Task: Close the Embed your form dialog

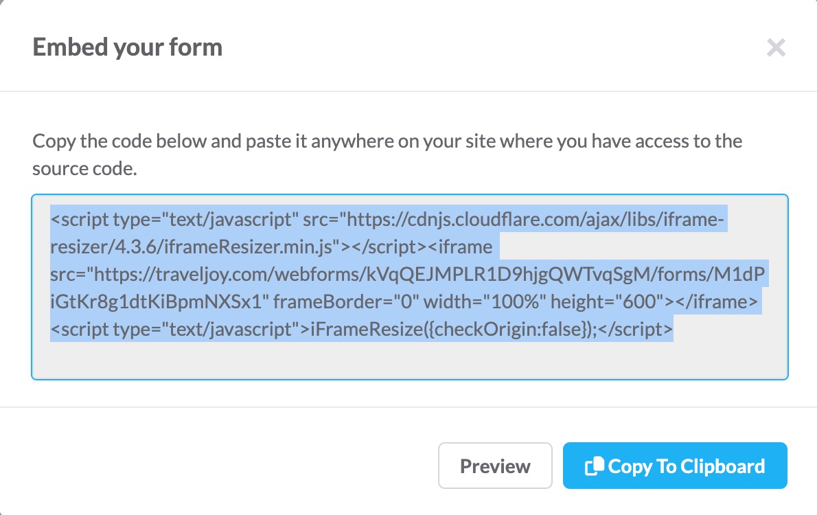Action: pyautogui.click(x=776, y=47)
